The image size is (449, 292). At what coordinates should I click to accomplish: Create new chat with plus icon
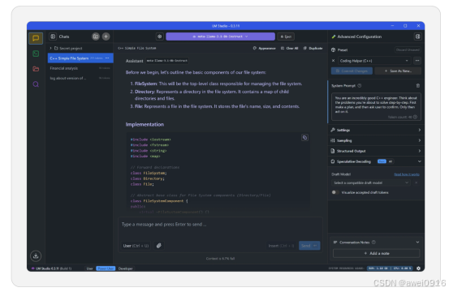[x=106, y=36]
